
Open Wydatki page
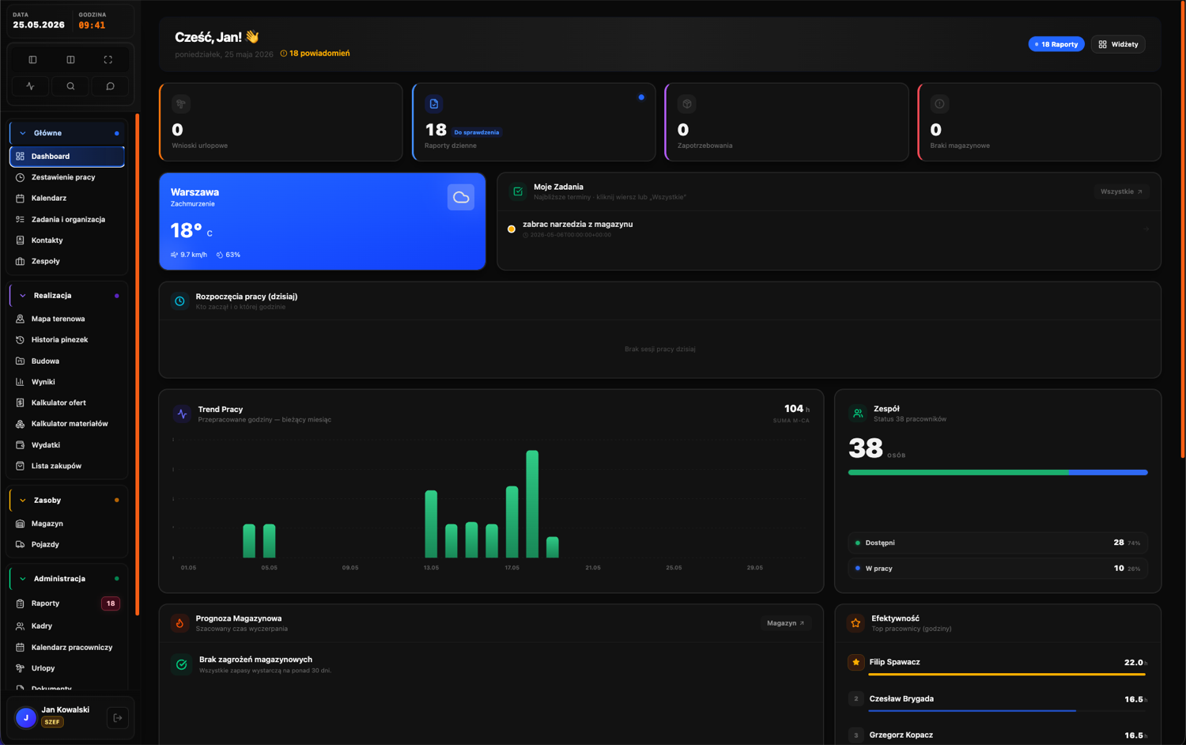pos(67,445)
